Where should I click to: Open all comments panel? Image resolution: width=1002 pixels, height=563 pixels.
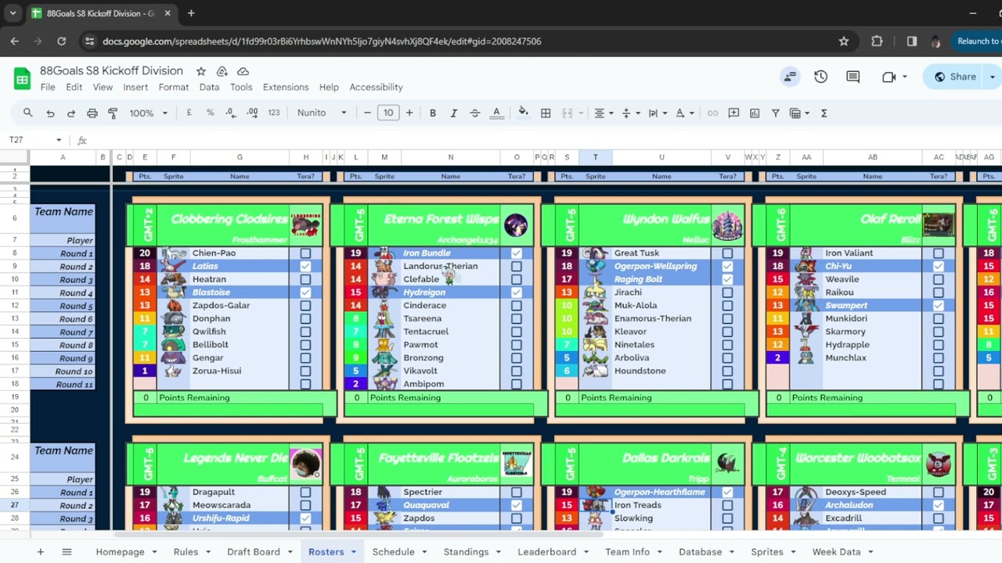853,77
